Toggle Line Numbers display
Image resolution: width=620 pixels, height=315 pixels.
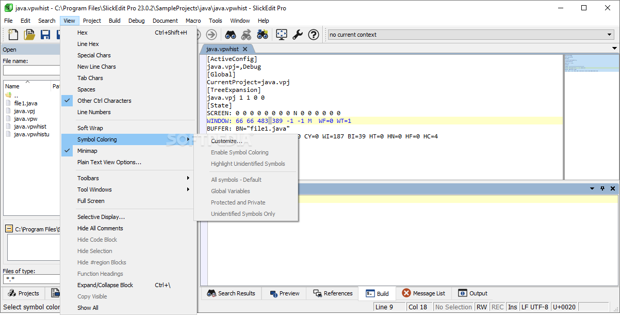point(129,112)
